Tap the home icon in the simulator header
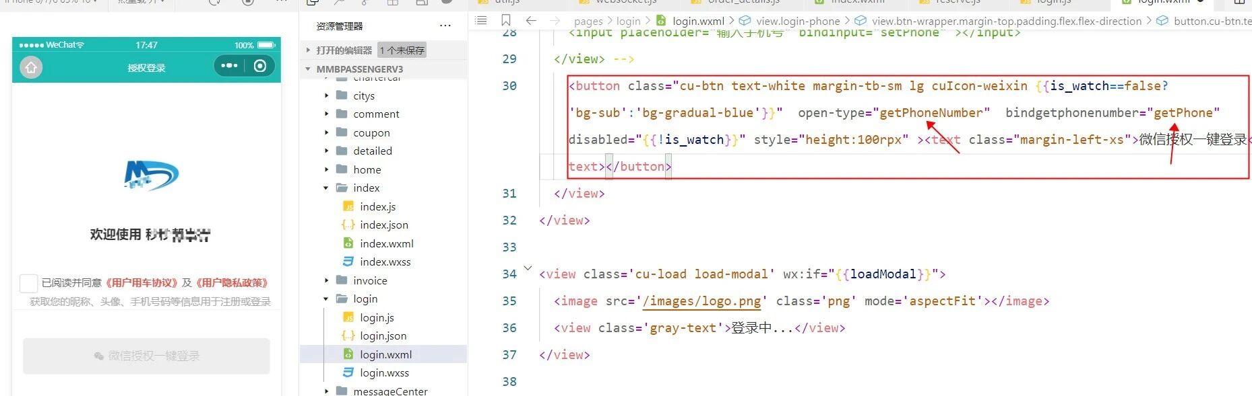Image resolution: width=1252 pixels, height=396 pixels. pyautogui.click(x=31, y=67)
